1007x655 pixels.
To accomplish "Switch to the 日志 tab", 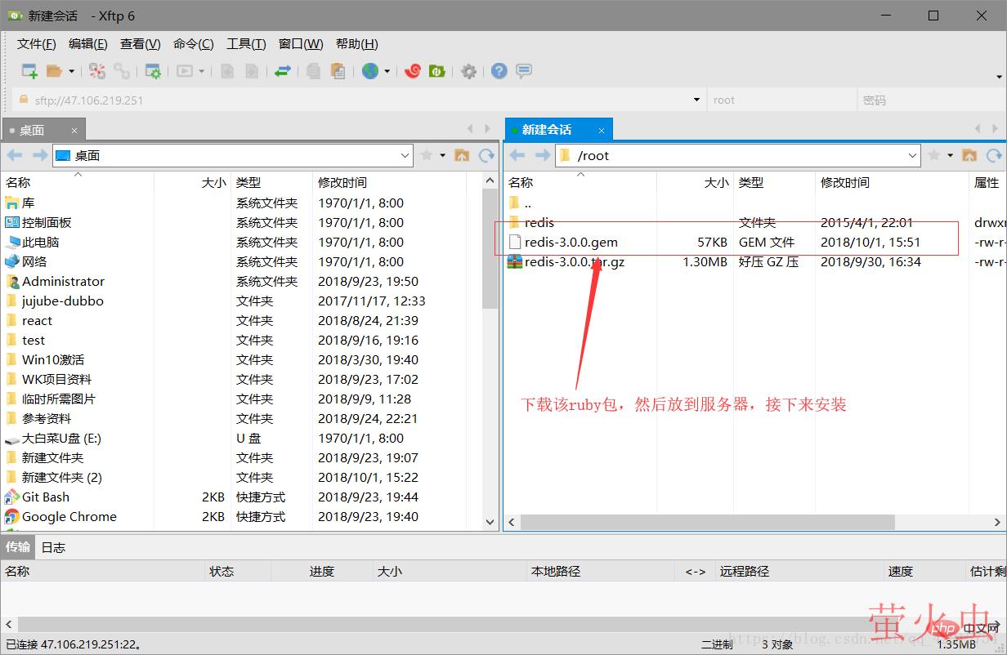I will click(53, 547).
